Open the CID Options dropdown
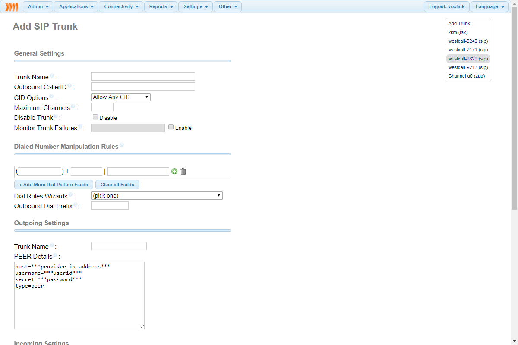This screenshot has width=518, height=345. 121,97
